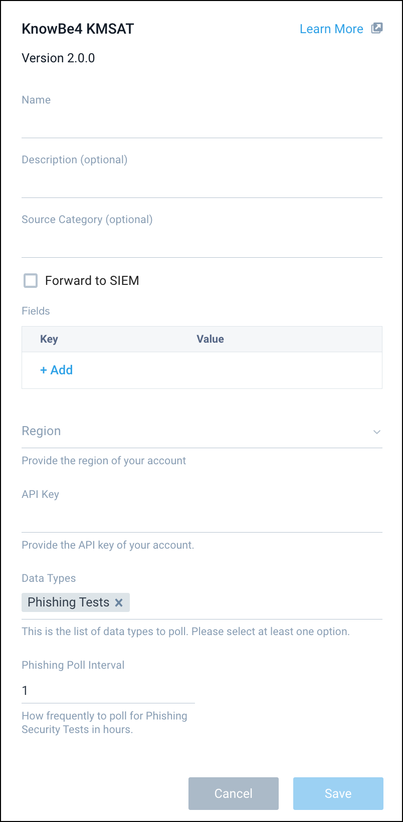Image resolution: width=403 pixels, height=822 pixels.
Task: Click the Key column header
Action: (x=49, y=339)
